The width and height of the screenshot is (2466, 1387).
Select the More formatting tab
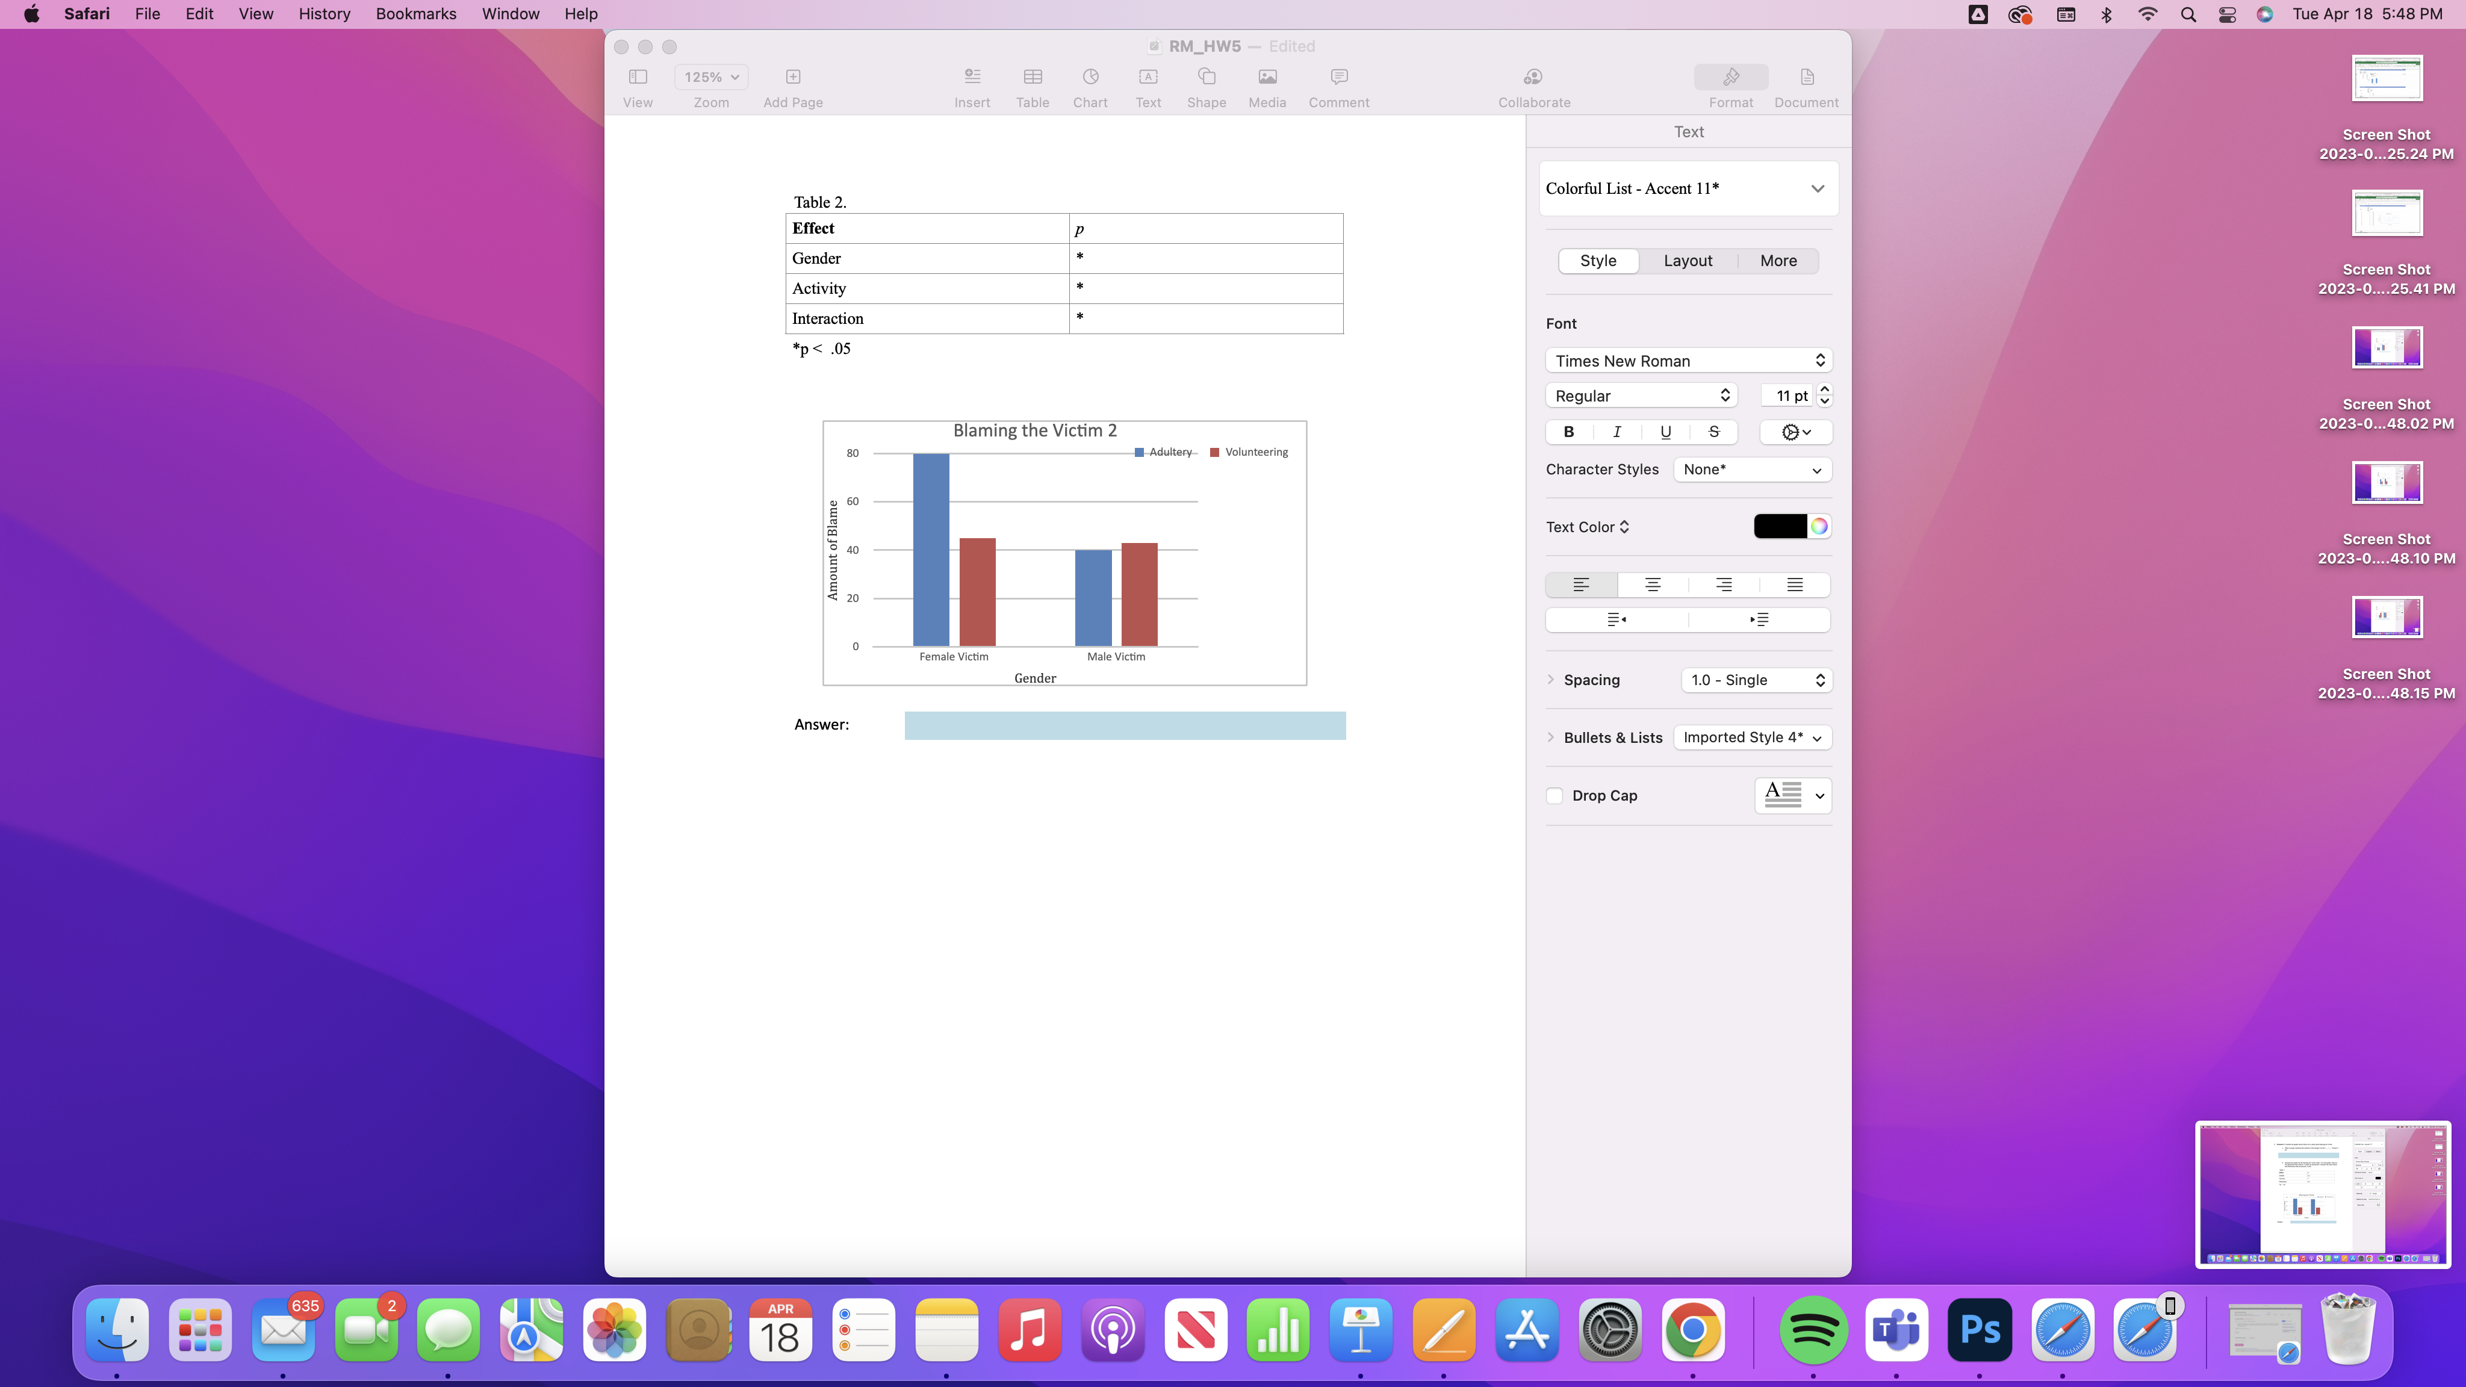pos(1777,260)
